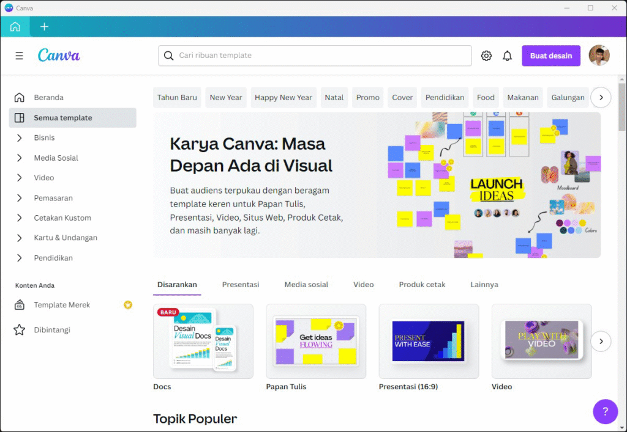Open the Beranda home icon in sidebar

(x=20, y=97)
